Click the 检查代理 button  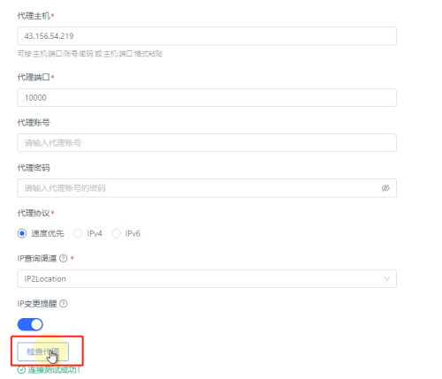43,352
